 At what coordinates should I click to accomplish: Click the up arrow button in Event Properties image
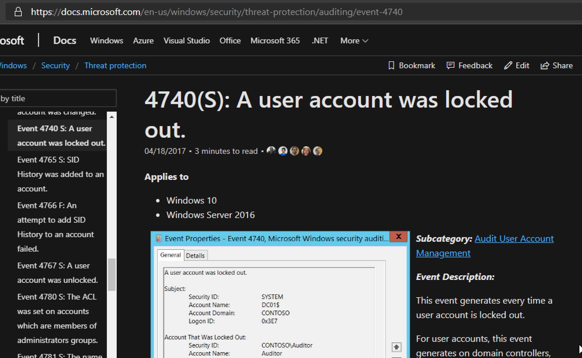(396, 347)
